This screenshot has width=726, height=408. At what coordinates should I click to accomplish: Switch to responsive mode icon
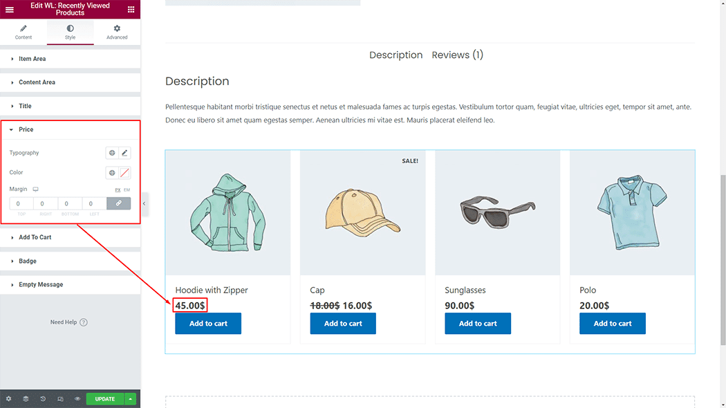click(60, 399)
